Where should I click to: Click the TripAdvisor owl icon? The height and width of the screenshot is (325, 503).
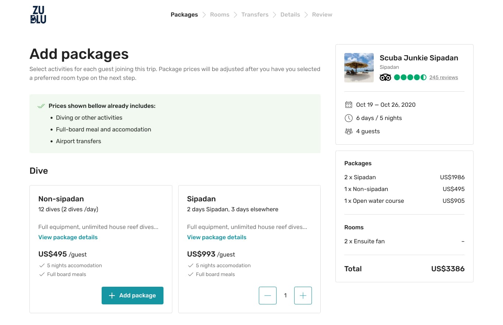tap(385, 77)
